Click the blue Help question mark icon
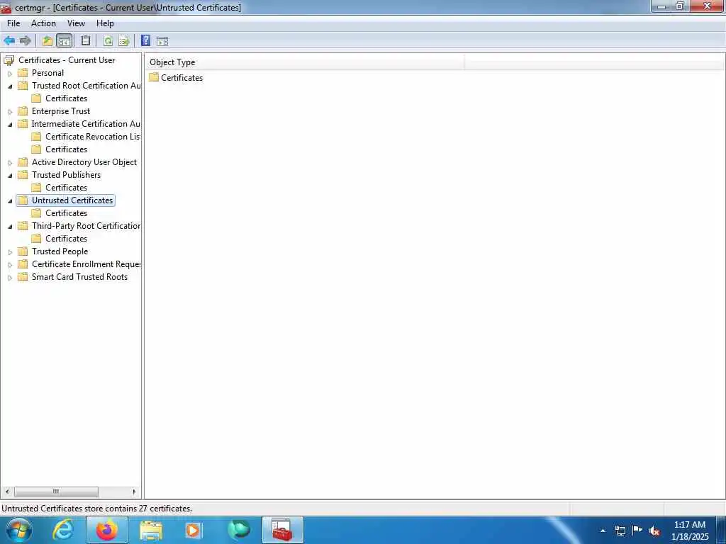The height and width of the screenshot is (544, 726). [145, 40]
